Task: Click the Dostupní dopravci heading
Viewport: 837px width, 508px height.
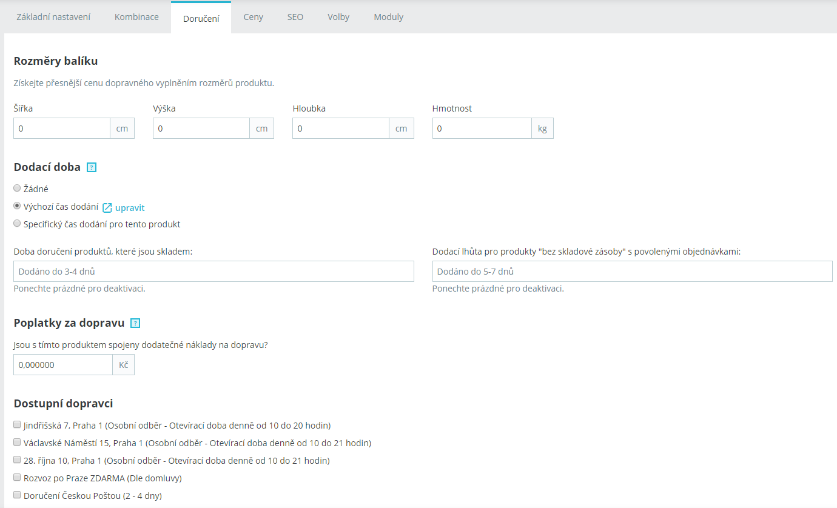Action: 63,404
